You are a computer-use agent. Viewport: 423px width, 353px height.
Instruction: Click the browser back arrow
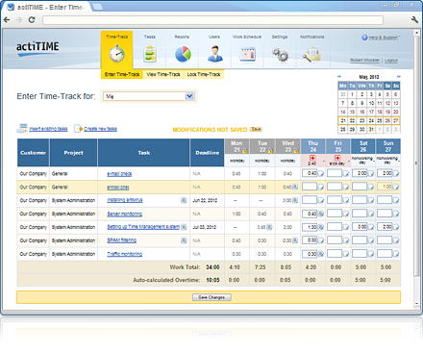7,20
